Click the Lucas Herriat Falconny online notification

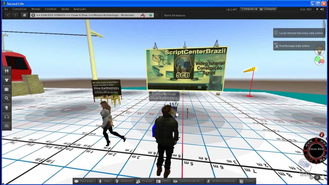(x=299, y=33)
